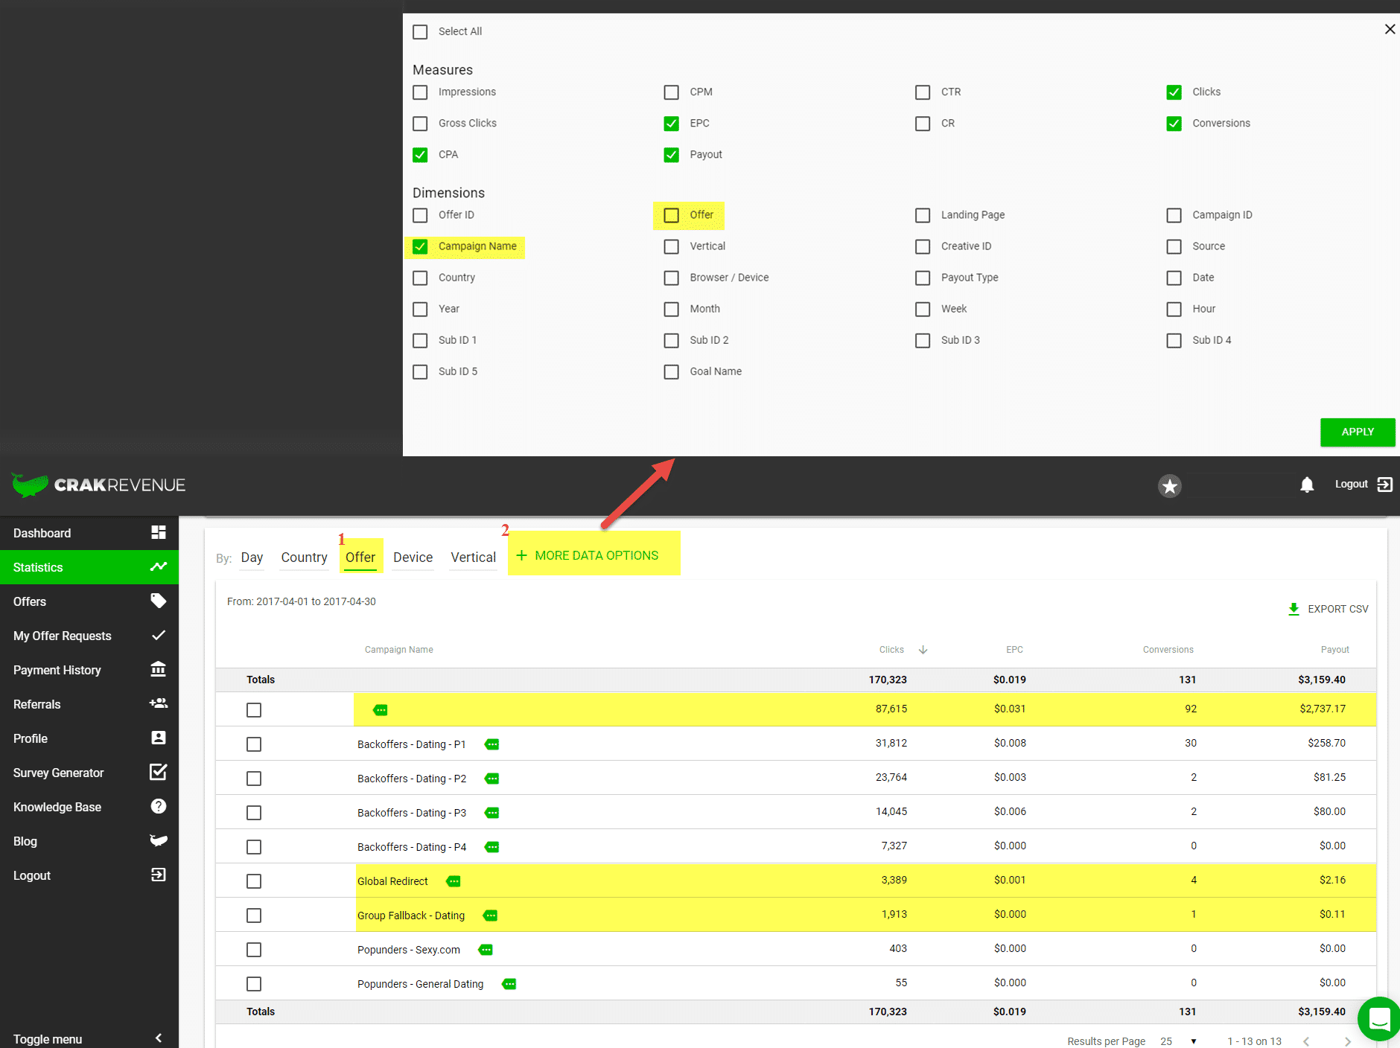Open the live chat bubble icon
This screenshot has width=1400, height=1048.
1378,1018
